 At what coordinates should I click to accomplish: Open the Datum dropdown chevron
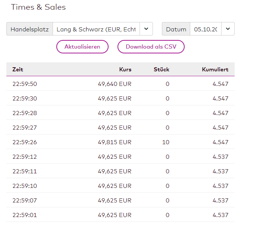[x=228, y=29]
